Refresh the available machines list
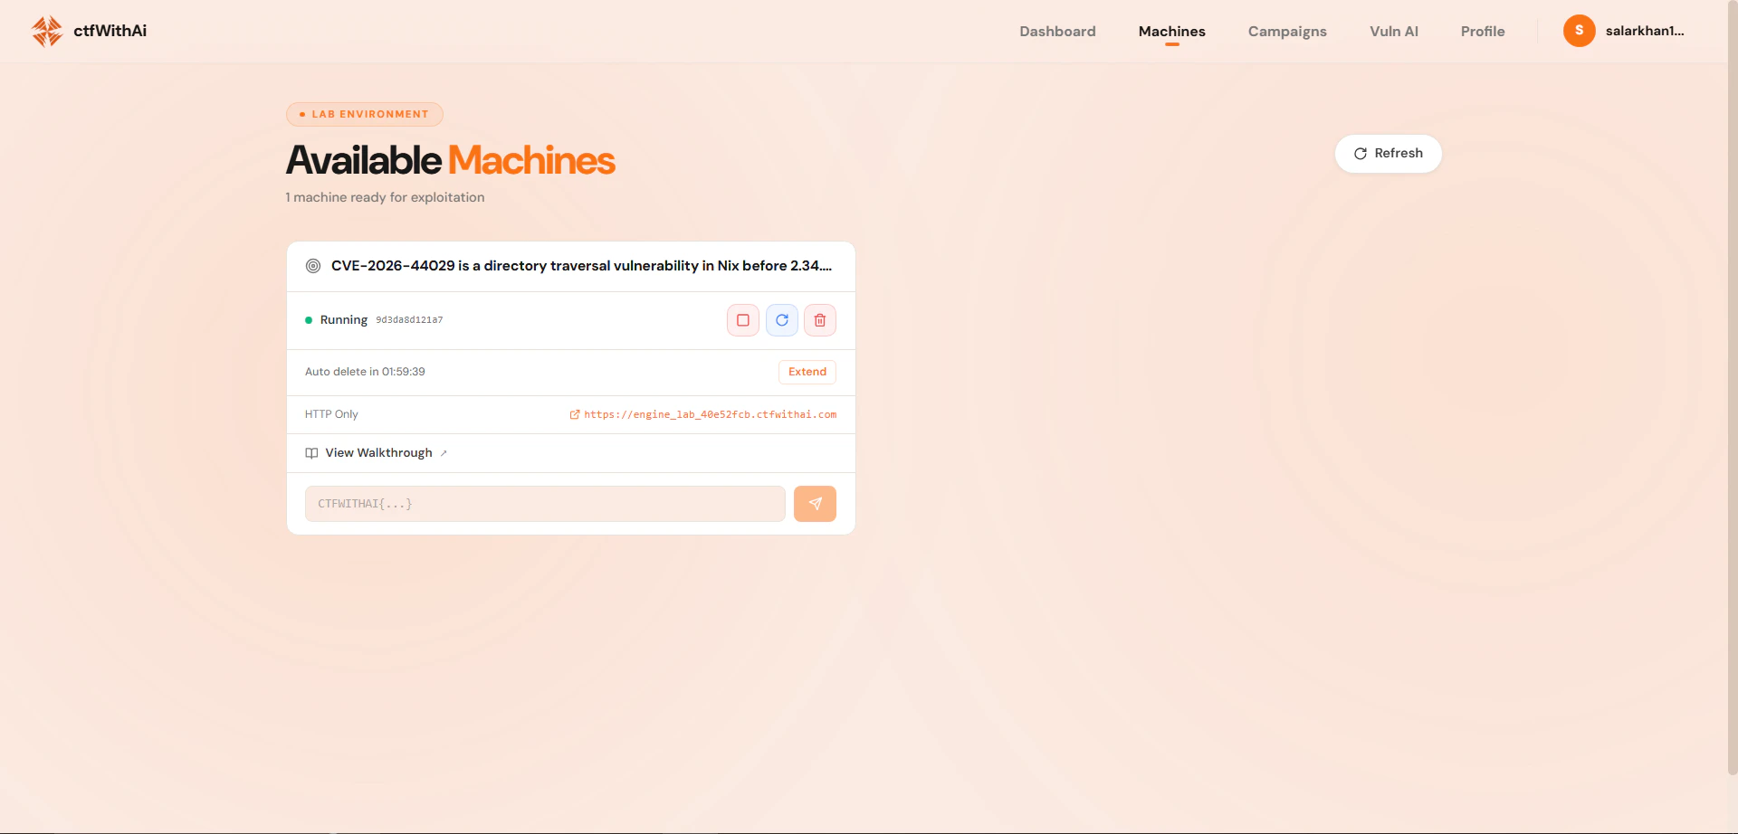The height and width of the screenshot is (834, 1738). tap(1388, 154)
